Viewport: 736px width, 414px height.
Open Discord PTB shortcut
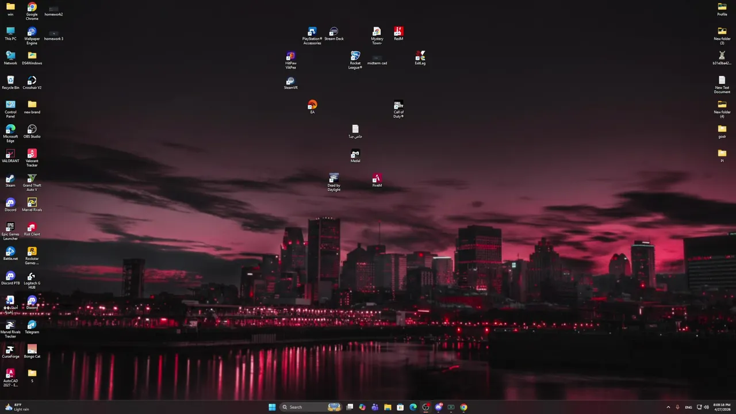[10, 278]
